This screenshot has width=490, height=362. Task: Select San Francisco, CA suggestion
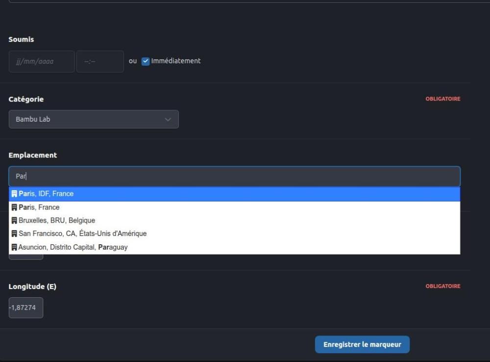point(234,233)
